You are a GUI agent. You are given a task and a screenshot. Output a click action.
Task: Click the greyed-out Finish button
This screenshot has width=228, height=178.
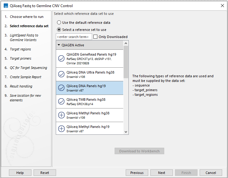[186, 173]
